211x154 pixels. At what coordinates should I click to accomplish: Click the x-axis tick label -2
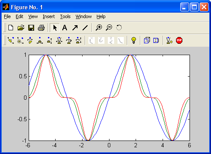pos(81,145)
